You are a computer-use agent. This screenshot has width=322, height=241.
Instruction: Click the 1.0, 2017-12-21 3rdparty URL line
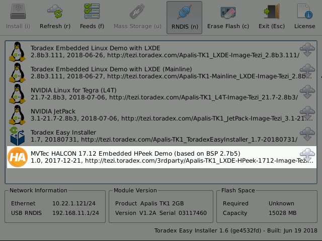pyautogui.click(x=172, y=161)
